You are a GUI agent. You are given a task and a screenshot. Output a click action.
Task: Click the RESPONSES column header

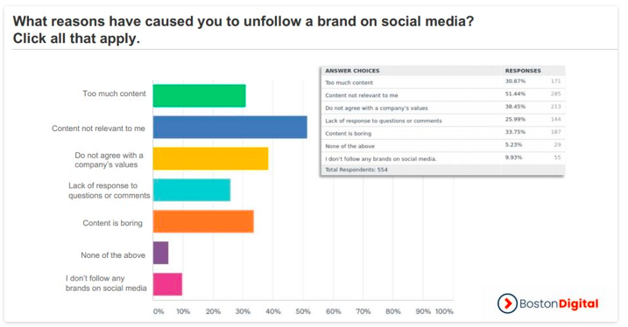(x=523, y=71)
